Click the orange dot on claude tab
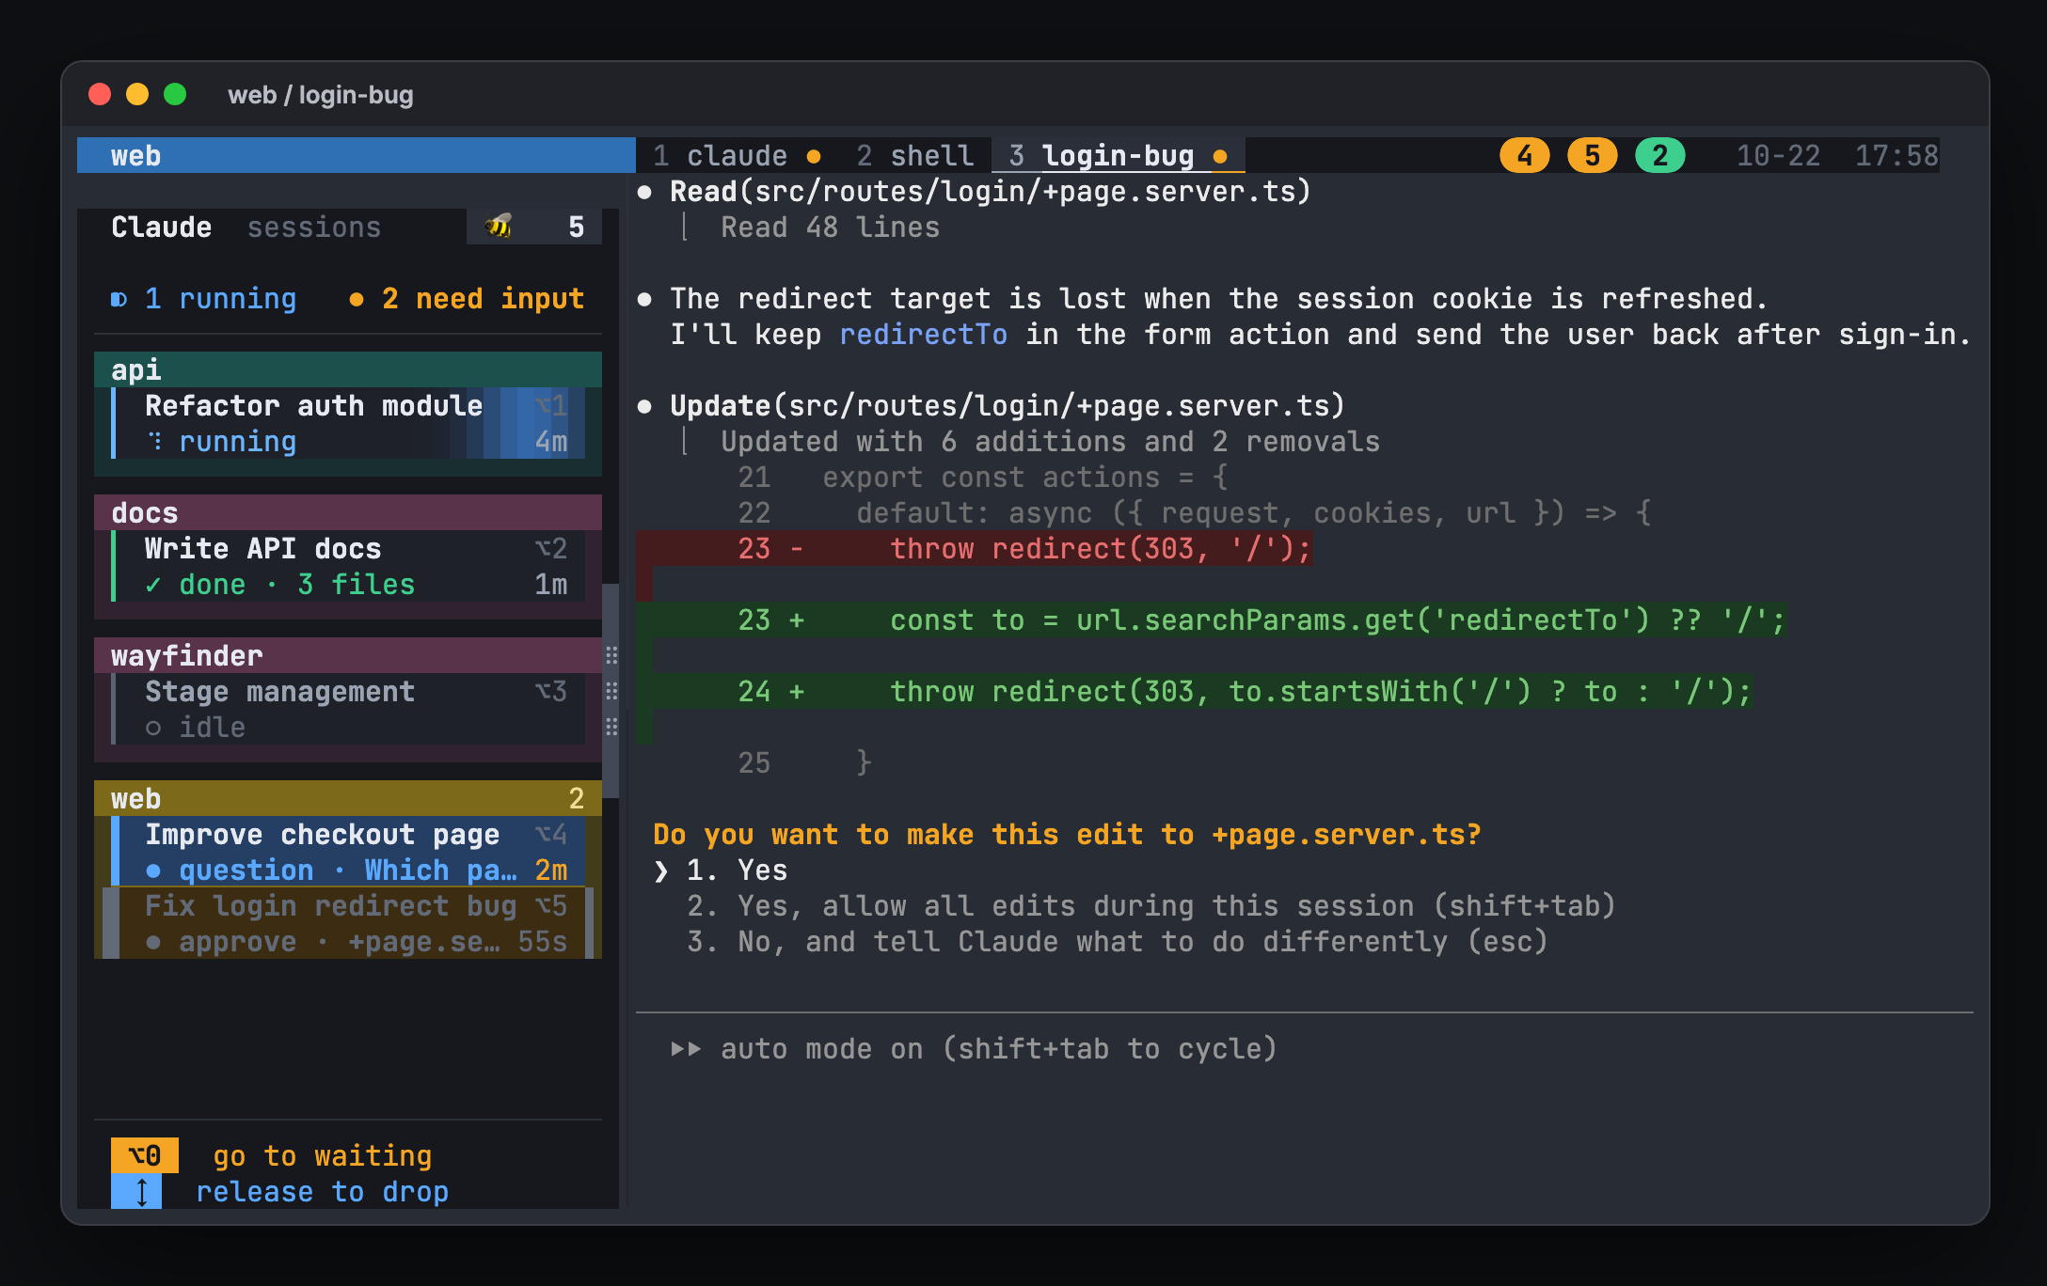This screenshot has height=1286, width=2047. click(814, 156)
